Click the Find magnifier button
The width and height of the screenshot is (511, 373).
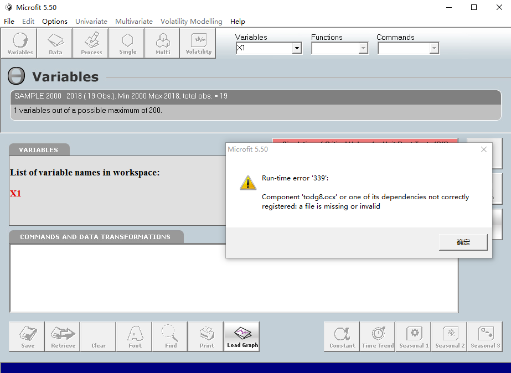170,336
